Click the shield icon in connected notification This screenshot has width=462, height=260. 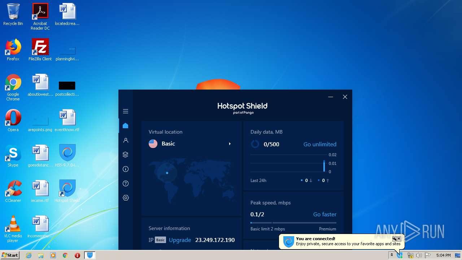click(x=288, y=242)
